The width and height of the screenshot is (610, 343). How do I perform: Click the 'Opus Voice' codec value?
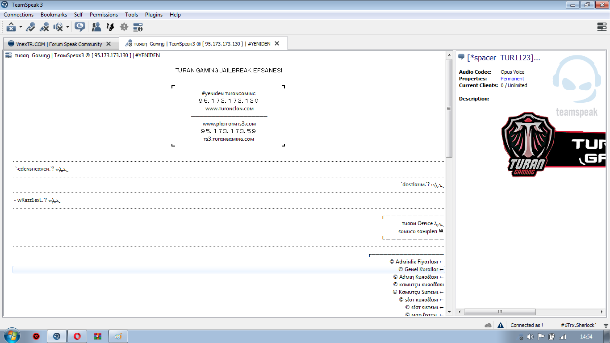[512, 72]
